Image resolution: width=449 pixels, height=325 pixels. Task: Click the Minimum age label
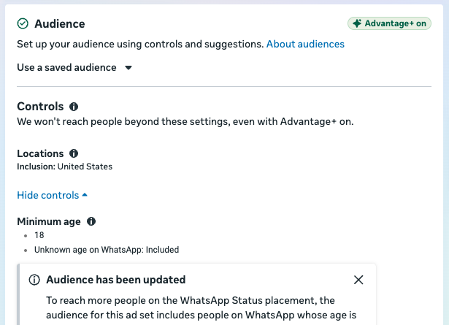(49, 221)
